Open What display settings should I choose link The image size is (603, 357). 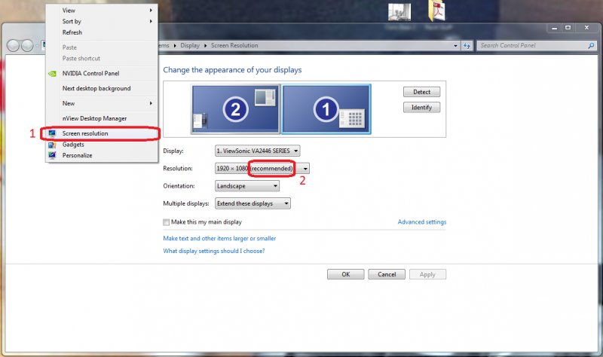[214, 251]
